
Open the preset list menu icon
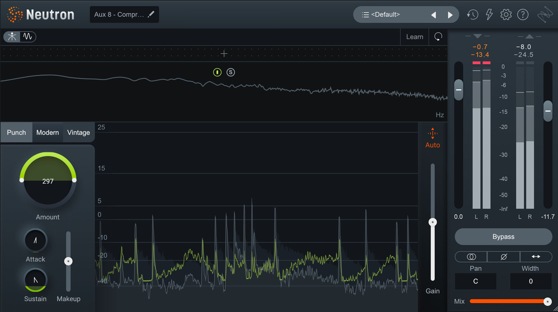(x=365, y=15)
